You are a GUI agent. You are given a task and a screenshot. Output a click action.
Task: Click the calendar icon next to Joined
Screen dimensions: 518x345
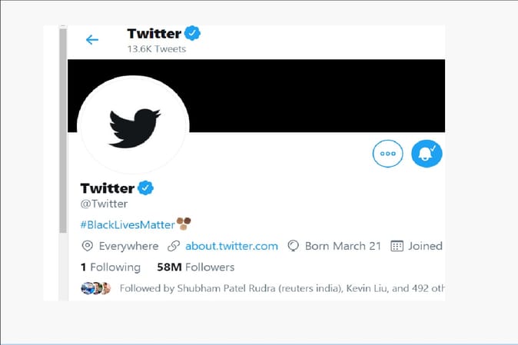(397, 246)
